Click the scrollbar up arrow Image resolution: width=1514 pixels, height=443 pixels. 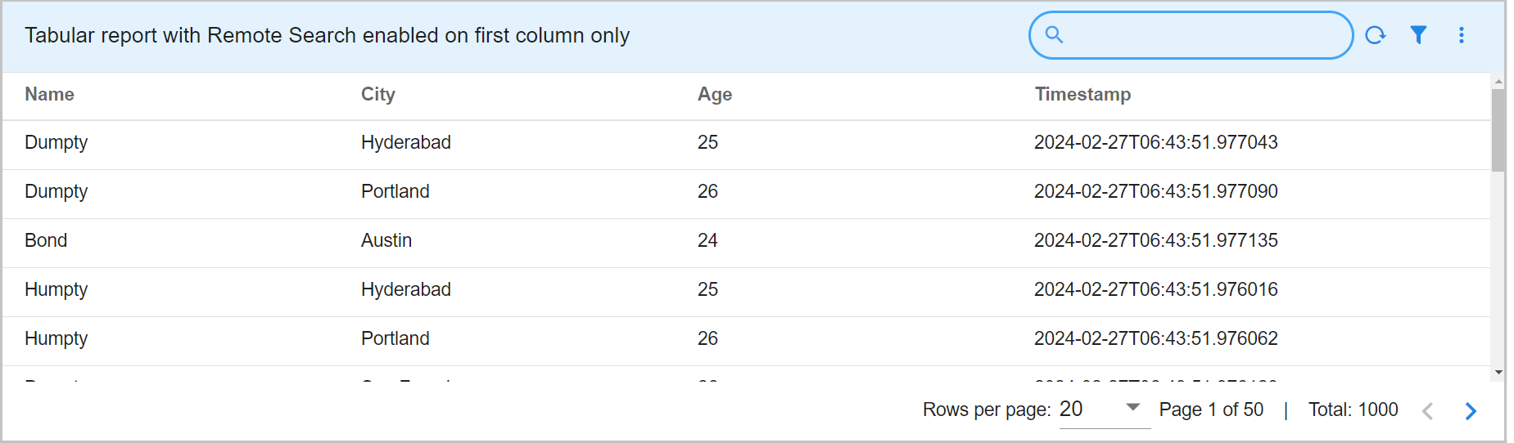(1498, 82)
